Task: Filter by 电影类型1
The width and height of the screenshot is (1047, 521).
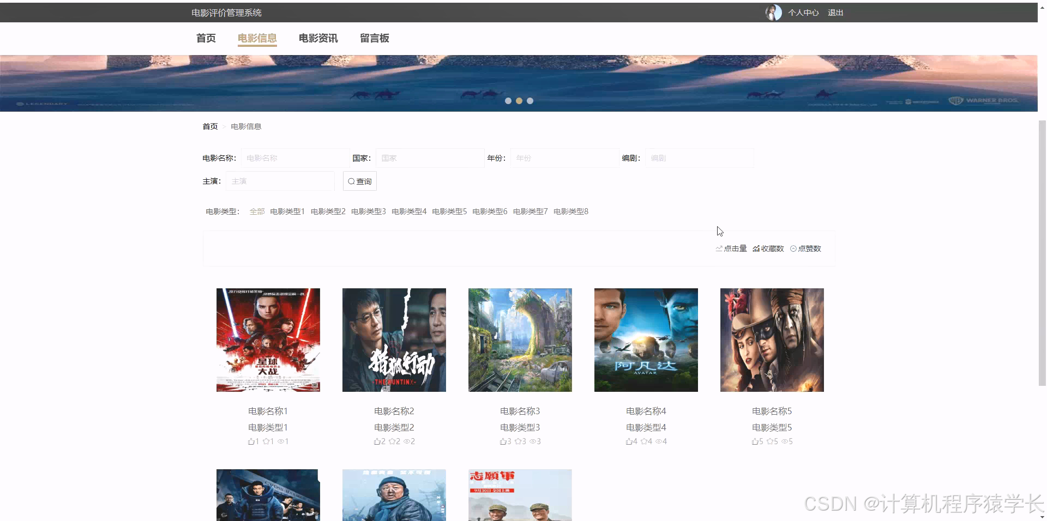Action: pos(287,211)
